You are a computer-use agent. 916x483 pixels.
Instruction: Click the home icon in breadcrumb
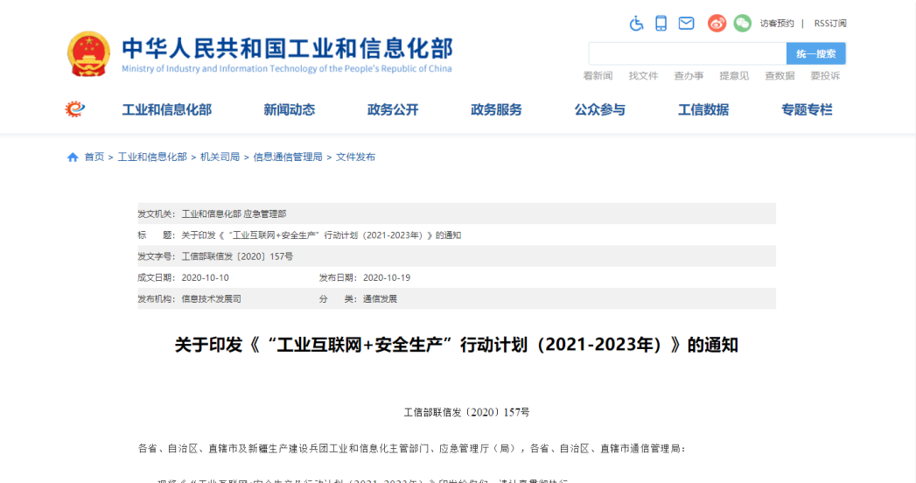coord(73,157)
